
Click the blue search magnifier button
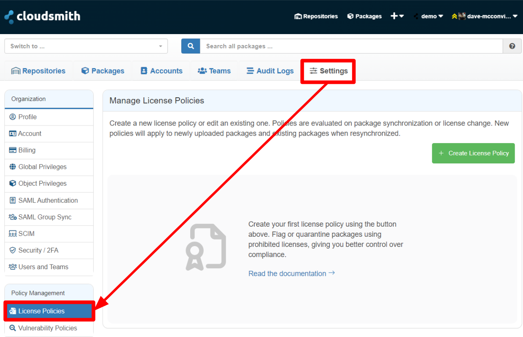[x=191, y=46]
